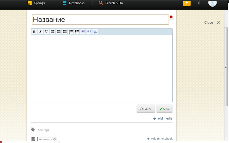The width and height of the screenshot is (229, 143).
Task: Click into the Название title field
Action: pos(100,19)
